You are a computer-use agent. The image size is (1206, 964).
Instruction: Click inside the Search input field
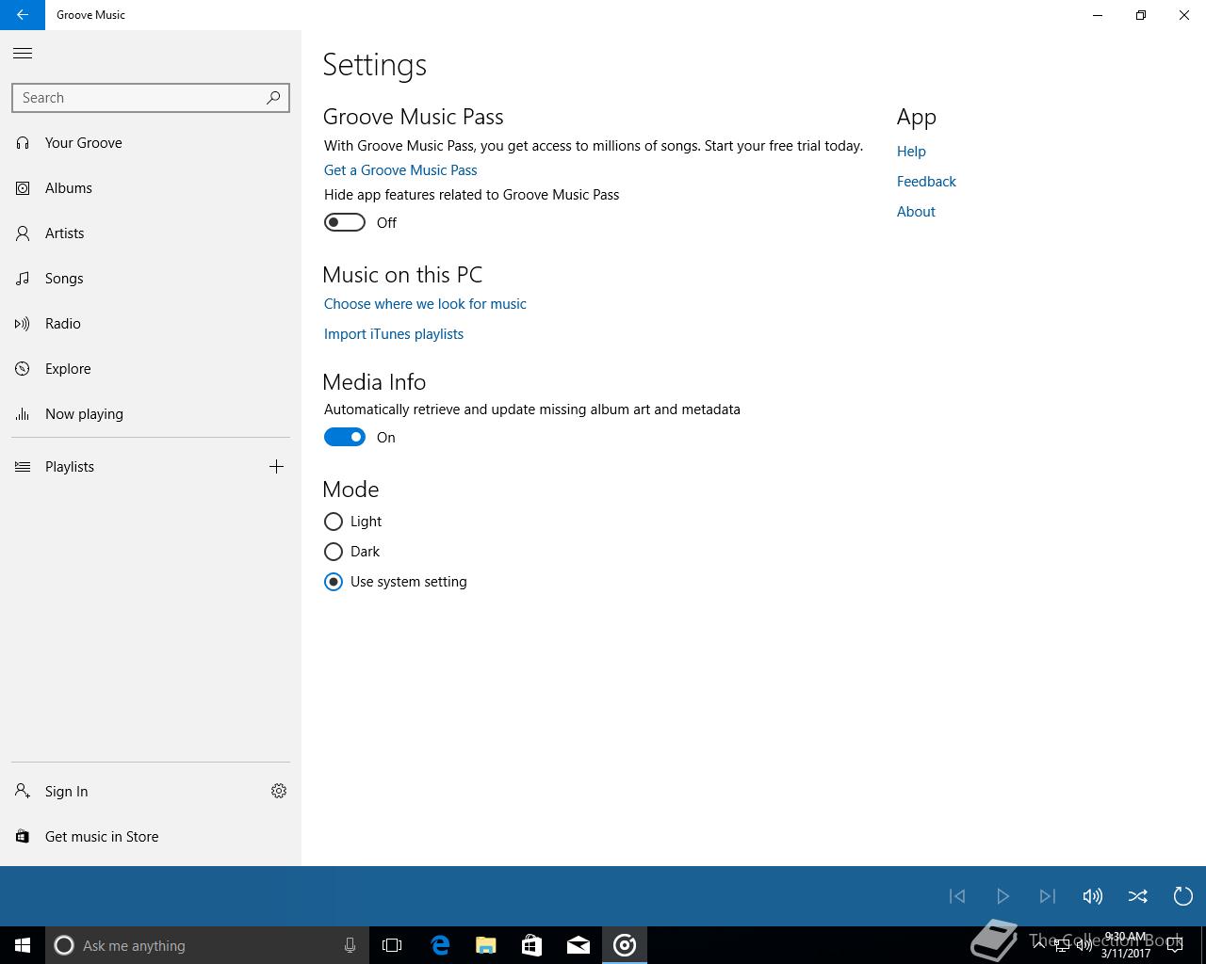pos(137,98)
